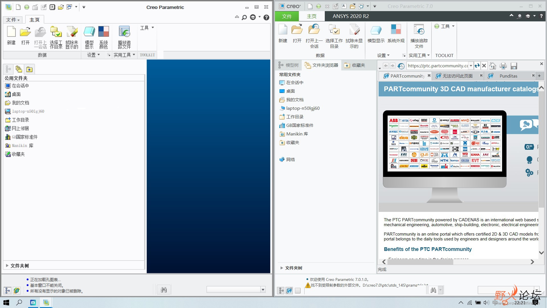Click browser history icon in Creo 7.0

(401, 66)
